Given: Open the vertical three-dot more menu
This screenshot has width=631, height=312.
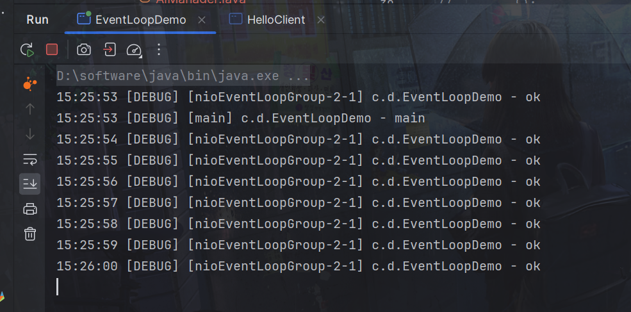Looking at the screenshot, I should (160, 49).
